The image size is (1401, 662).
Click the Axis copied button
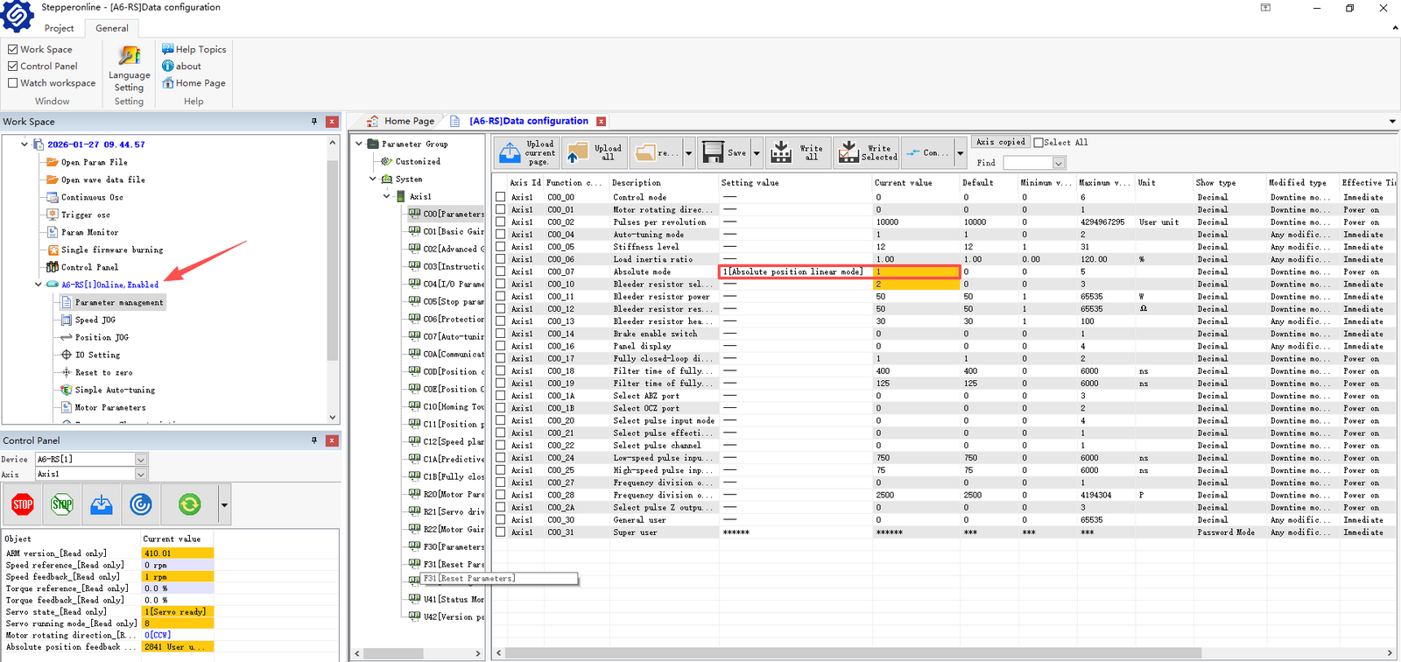tap(1000, 143)
